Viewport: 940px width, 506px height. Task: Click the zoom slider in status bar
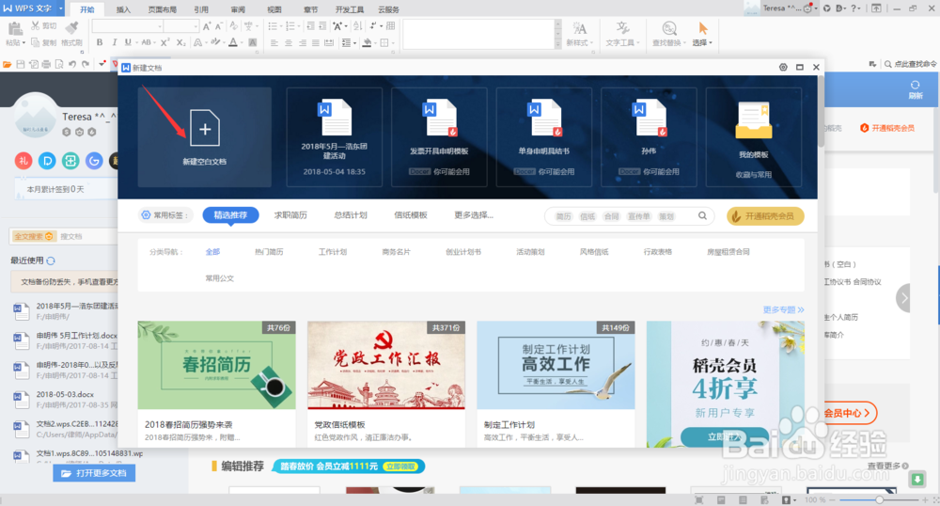click(x=879, y=499)
